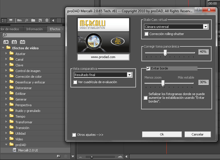Expand the Corrección de color folder
The height and width of the screenshot is (160, 220).
(6, 76)
